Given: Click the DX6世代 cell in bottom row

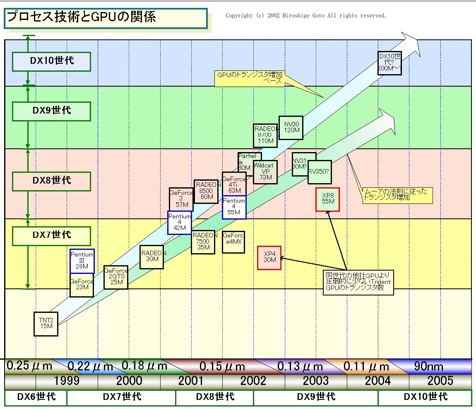Looking at the screenshot, I should [x=36, y=397].
